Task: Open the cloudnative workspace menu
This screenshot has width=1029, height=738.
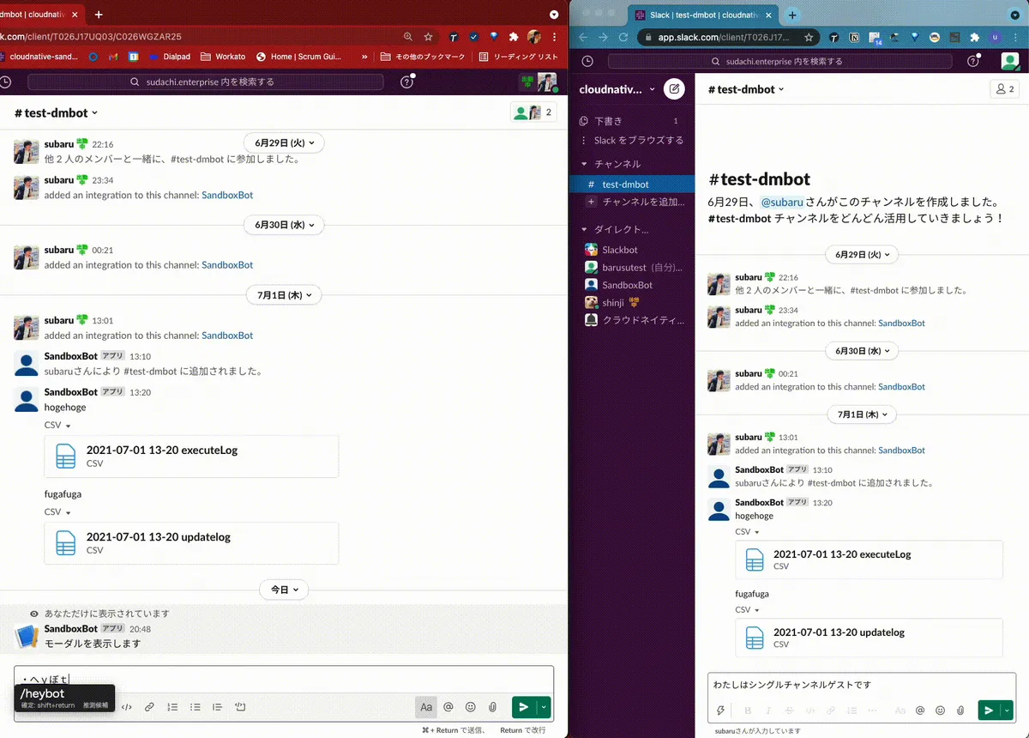Action: 617,89
